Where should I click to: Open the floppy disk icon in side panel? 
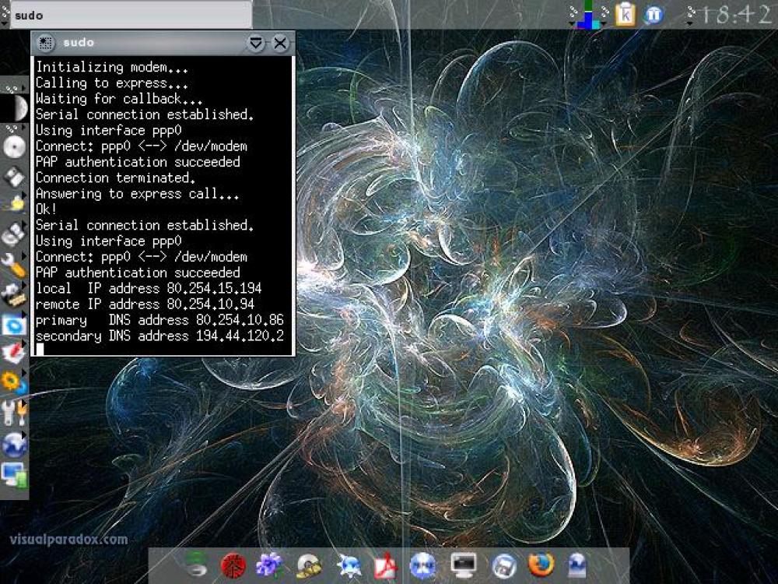(14, 176)
